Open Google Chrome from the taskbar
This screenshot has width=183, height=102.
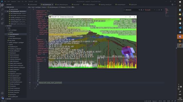[180, 19]
